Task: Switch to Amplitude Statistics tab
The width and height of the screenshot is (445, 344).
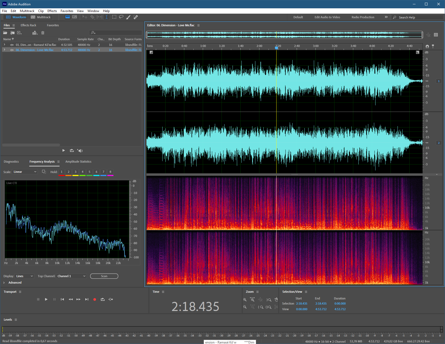Action: 78,162
